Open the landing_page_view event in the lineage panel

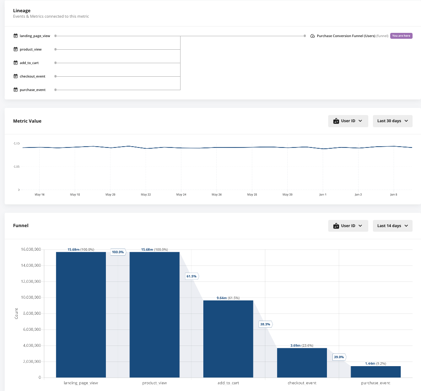pos(35,36)
